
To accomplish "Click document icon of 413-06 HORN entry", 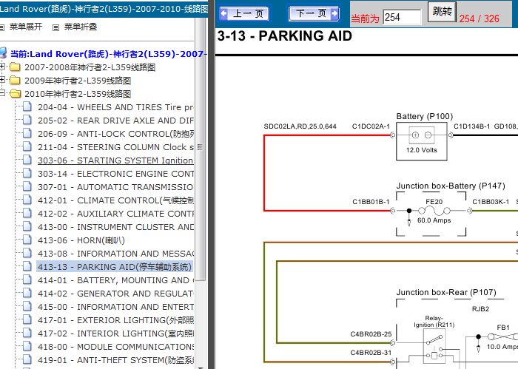I will click(x=27, y=240).
